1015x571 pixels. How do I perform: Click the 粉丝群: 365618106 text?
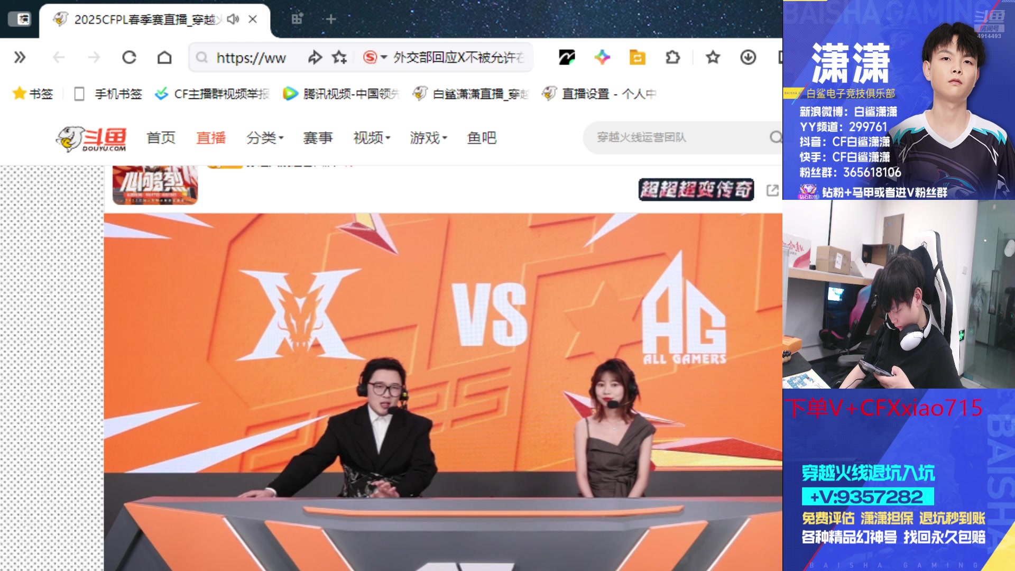(850, 172)
